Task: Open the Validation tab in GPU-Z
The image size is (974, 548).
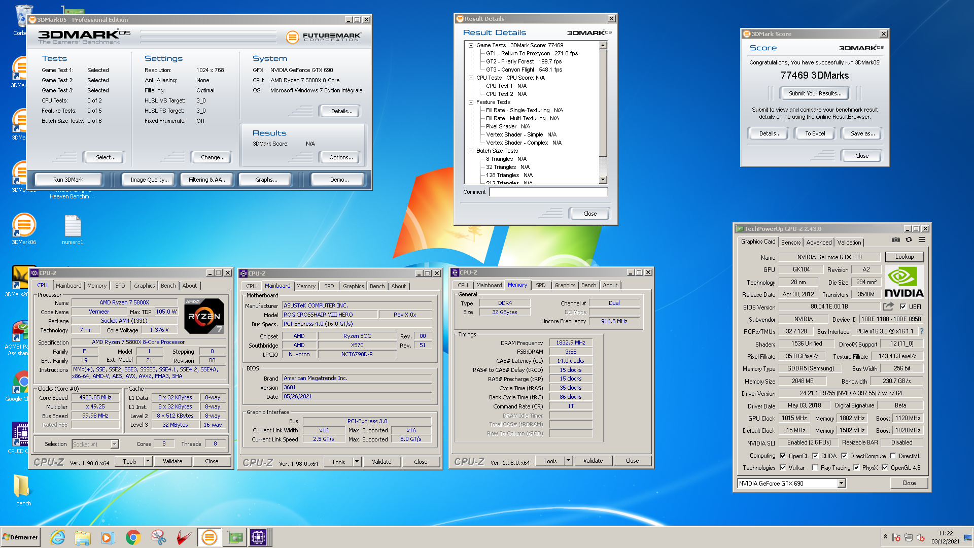Action: pyautogui.click(x=849, y=243)
